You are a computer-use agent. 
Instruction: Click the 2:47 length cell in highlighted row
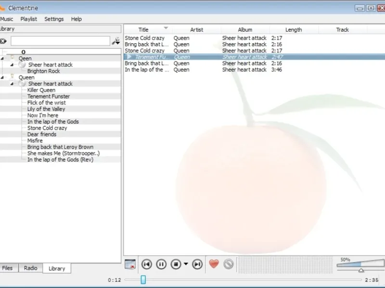pyautogui.click(x=277, y=57)
